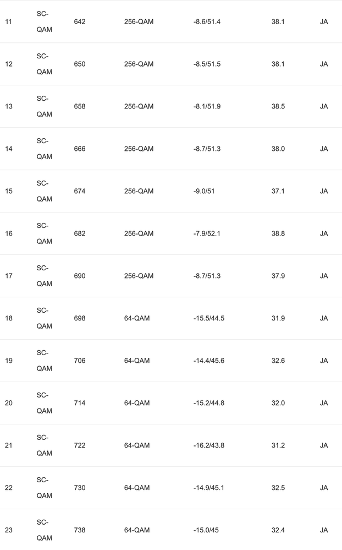This screenshot has height=550, width=342.
Task: Select the -16.2/43.8 power value
Action: pyautogui.click(x=209, y=445)
